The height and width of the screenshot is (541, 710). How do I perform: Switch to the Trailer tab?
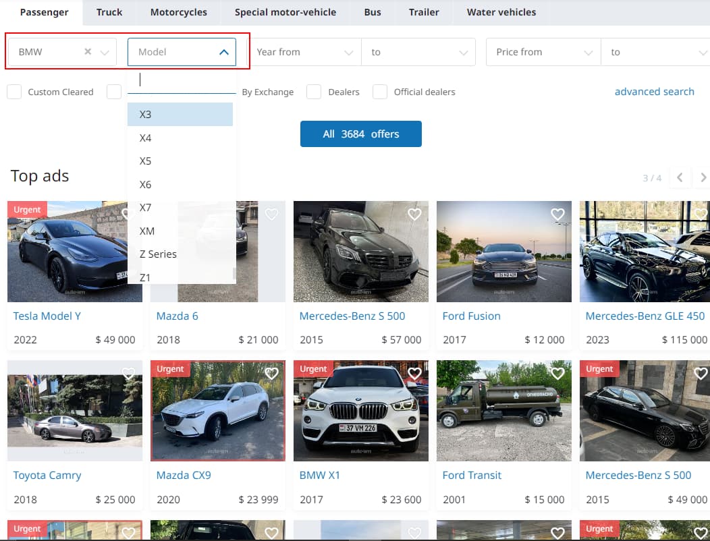pyautogui.click(x=424, y=12)
